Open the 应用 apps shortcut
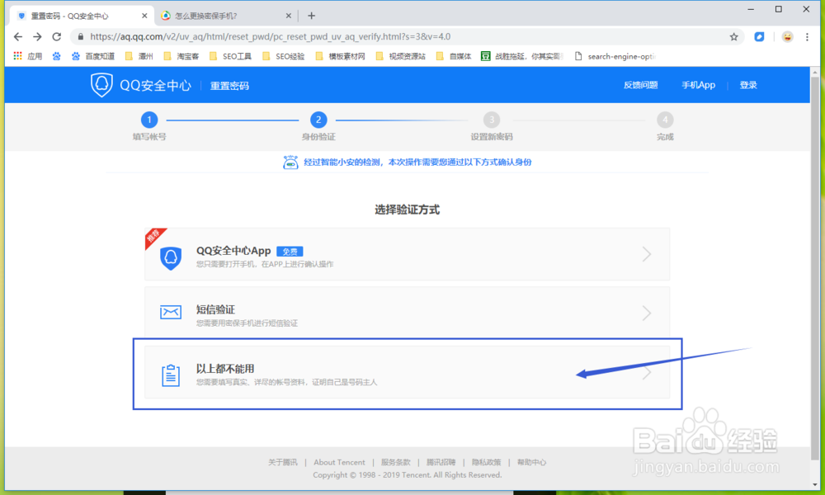The height and width of the screenshot is (495, 825). (x=27, y=56)
